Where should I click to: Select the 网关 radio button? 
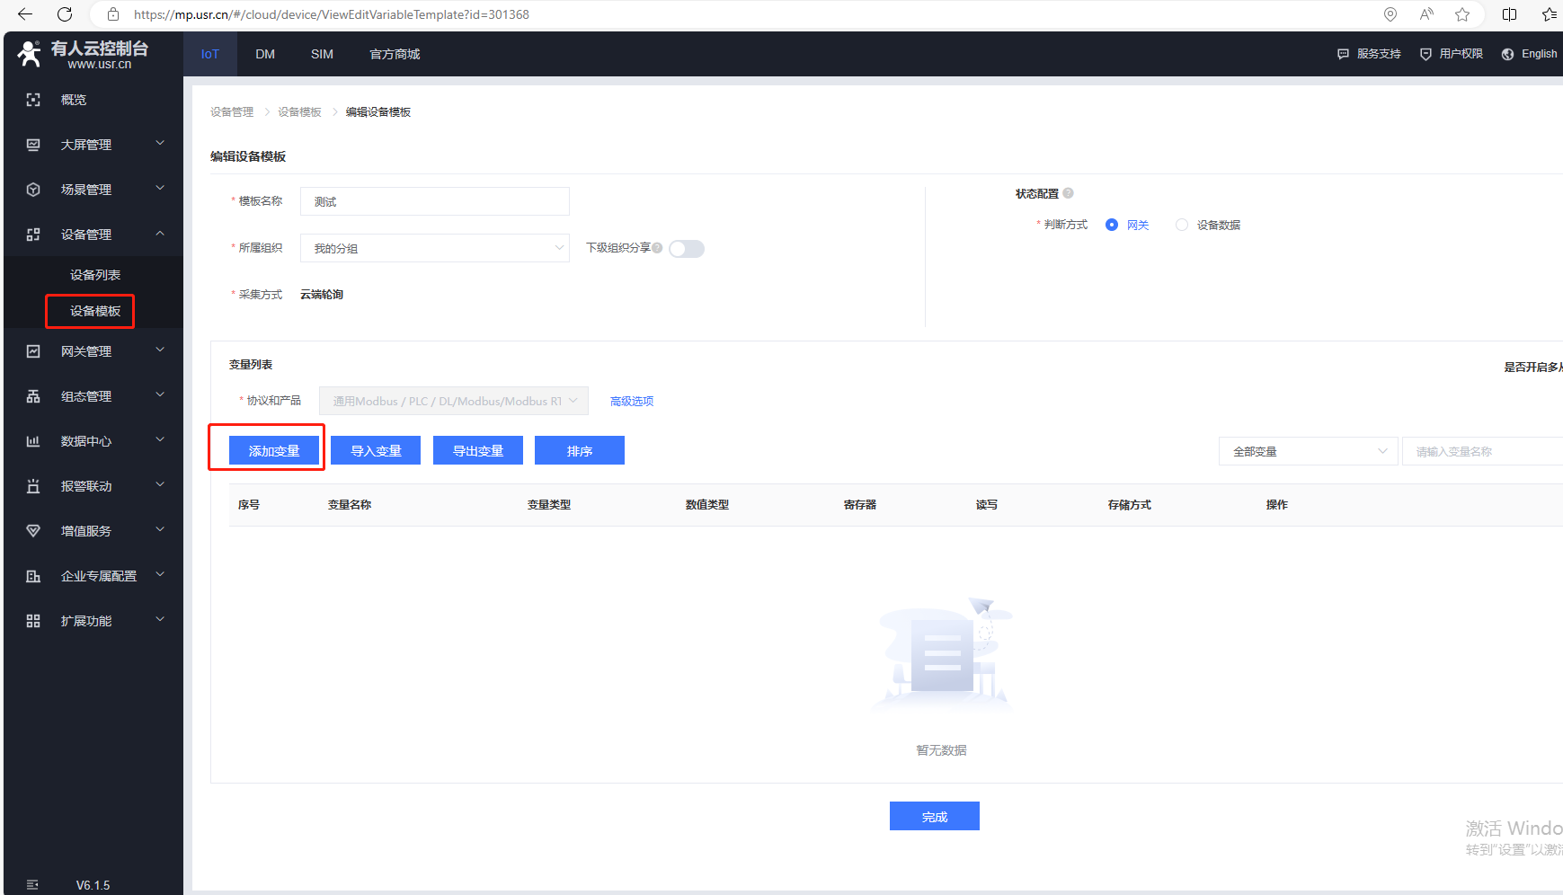point(1112,225)
